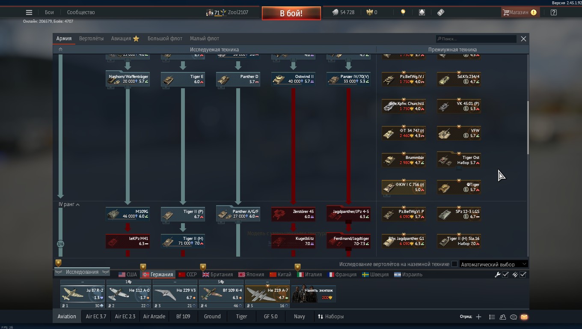Switch to the Большой флот tab
Screen dimensions: 582x329
click(x=165, y=39)
